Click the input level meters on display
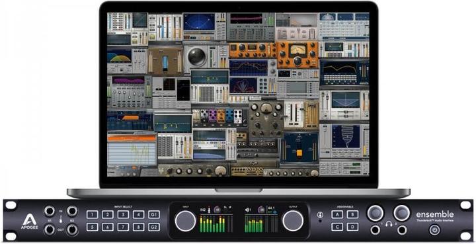The height and width of the screenshot is (244, 476). pos(216,224)
